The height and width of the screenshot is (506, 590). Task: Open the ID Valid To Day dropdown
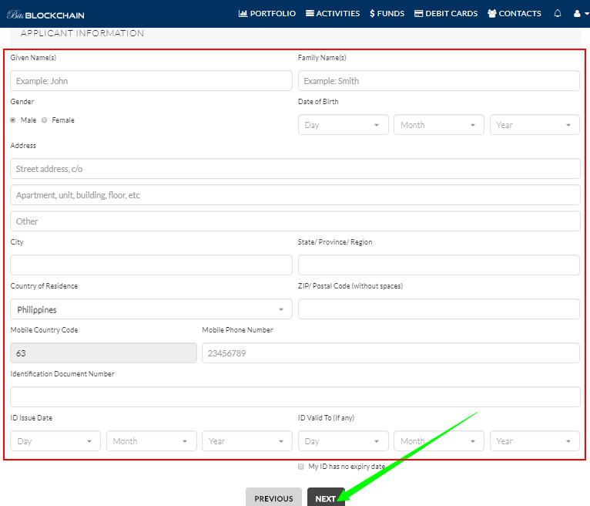click(344, 441)
